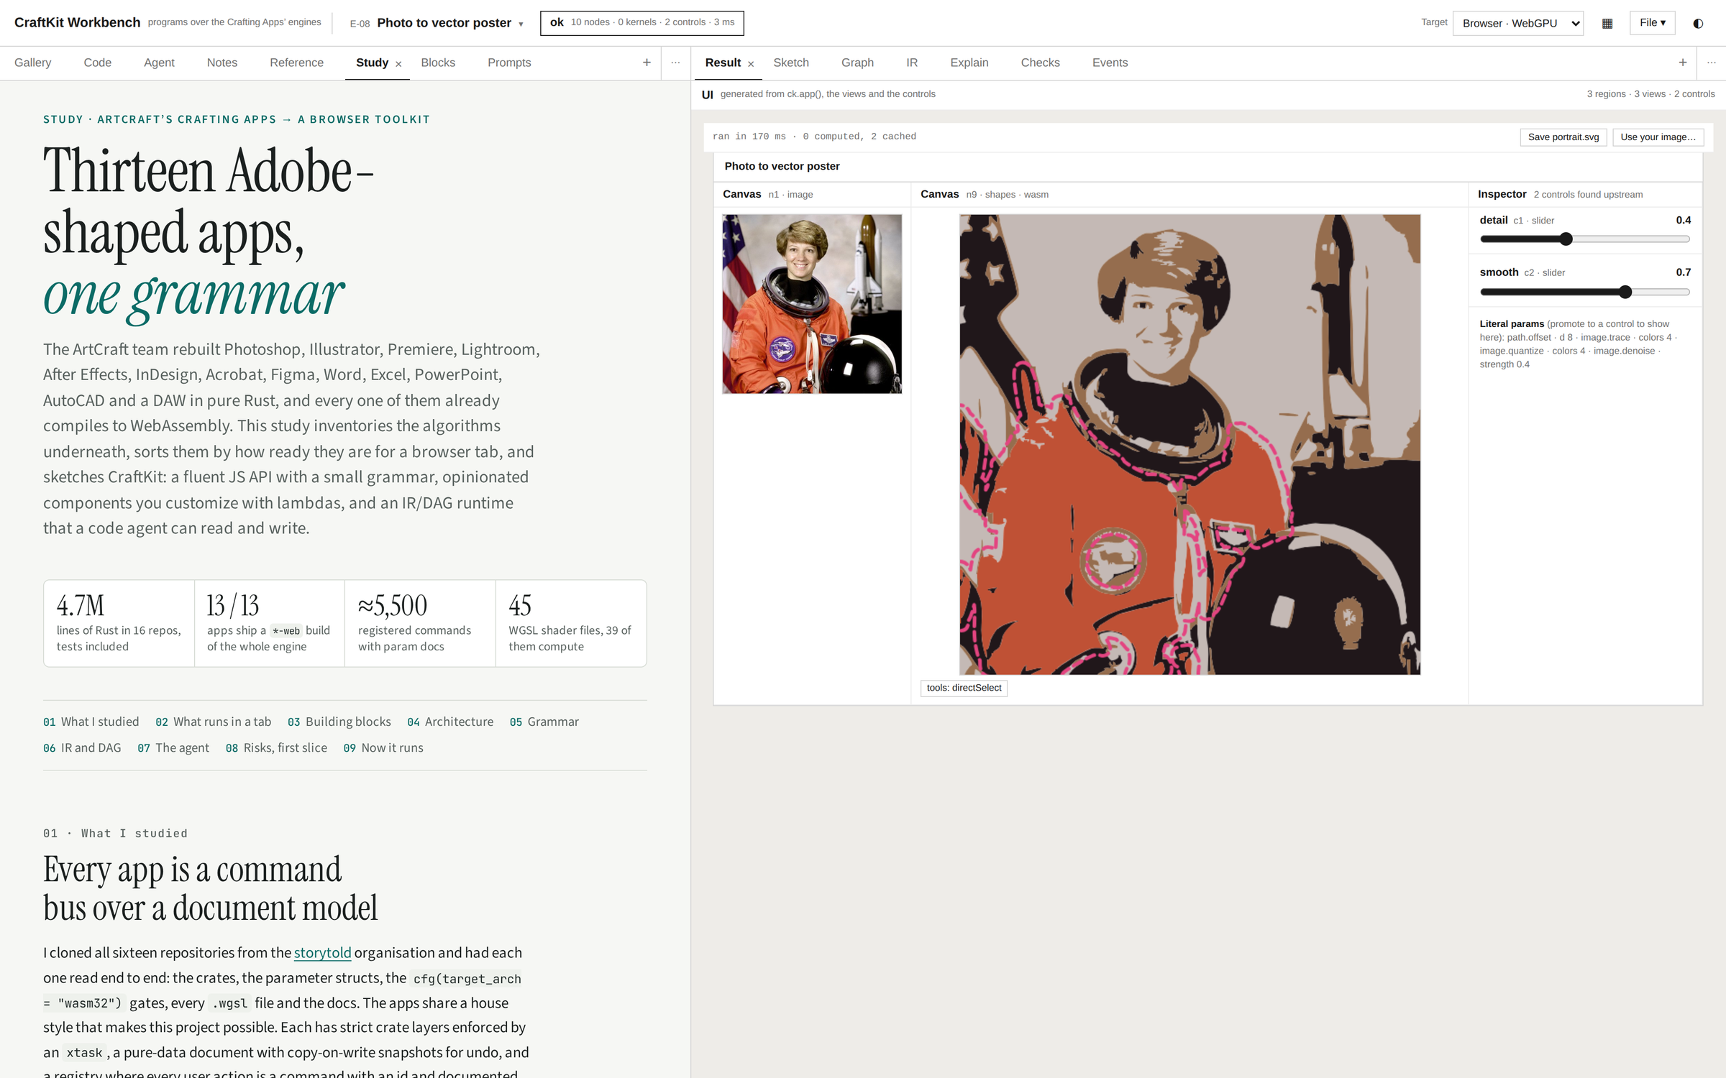Close the Result tab

click(x=751, y=64)
